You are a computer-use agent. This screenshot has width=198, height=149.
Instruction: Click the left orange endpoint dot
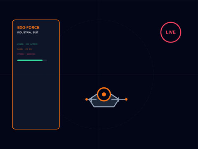(87, 99)
